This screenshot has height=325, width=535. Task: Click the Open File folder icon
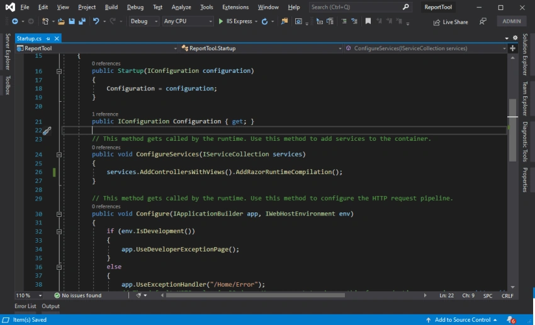point(61,21)
